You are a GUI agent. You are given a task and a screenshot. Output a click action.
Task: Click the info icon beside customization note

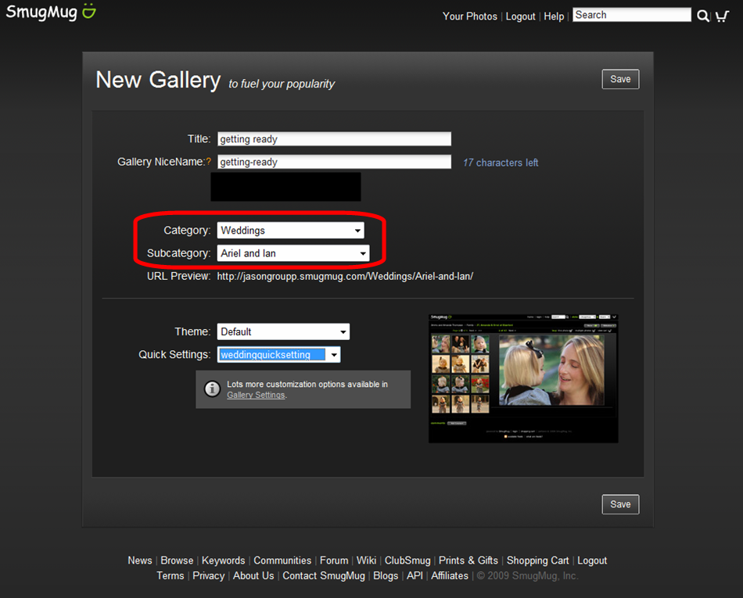212,389
